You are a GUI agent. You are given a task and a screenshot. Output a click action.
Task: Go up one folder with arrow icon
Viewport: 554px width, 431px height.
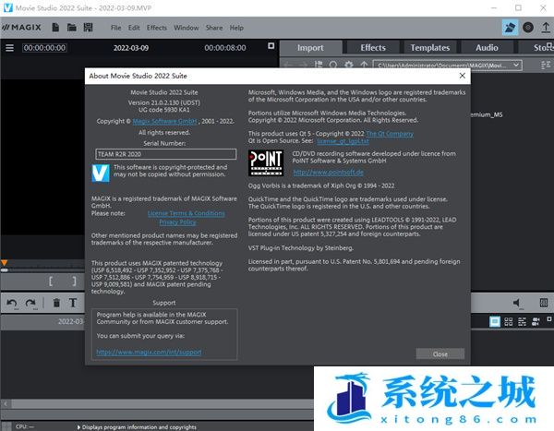click(x=364, y=65)
